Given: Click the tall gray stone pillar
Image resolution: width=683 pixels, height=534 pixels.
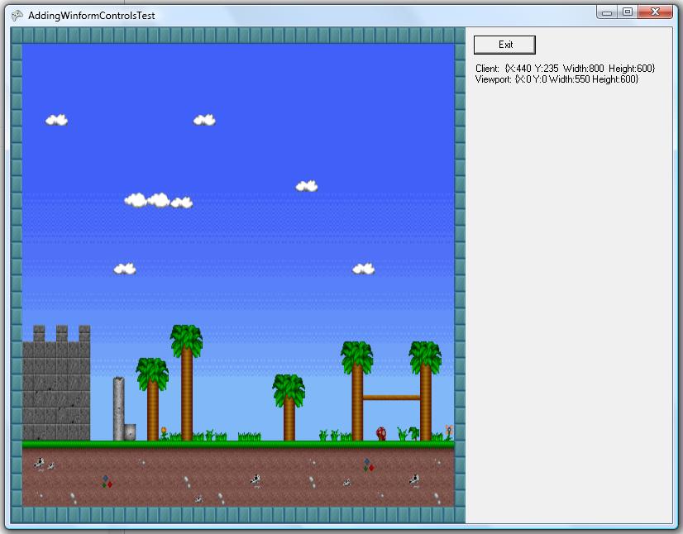Looking at the screenshot, I should point(119,408).
